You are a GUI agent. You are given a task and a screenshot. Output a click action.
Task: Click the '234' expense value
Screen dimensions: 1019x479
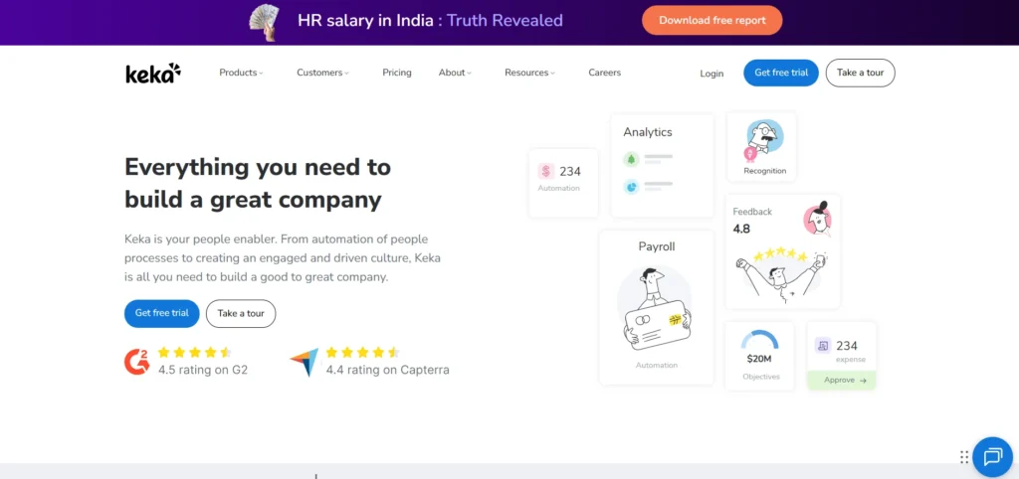(847, 345)
